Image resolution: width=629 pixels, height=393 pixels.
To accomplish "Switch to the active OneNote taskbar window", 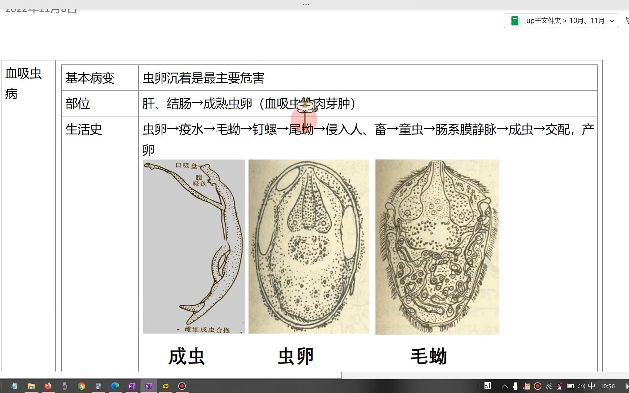I will coord(149,386).
